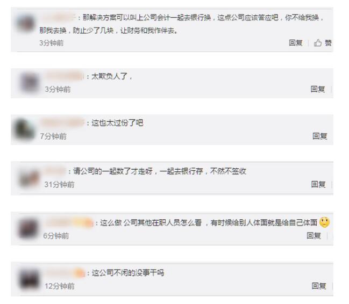This screenshot has width=349, height=304.
Task: Click 回复 on the first comment about 银行
Action: pos(296,42)
